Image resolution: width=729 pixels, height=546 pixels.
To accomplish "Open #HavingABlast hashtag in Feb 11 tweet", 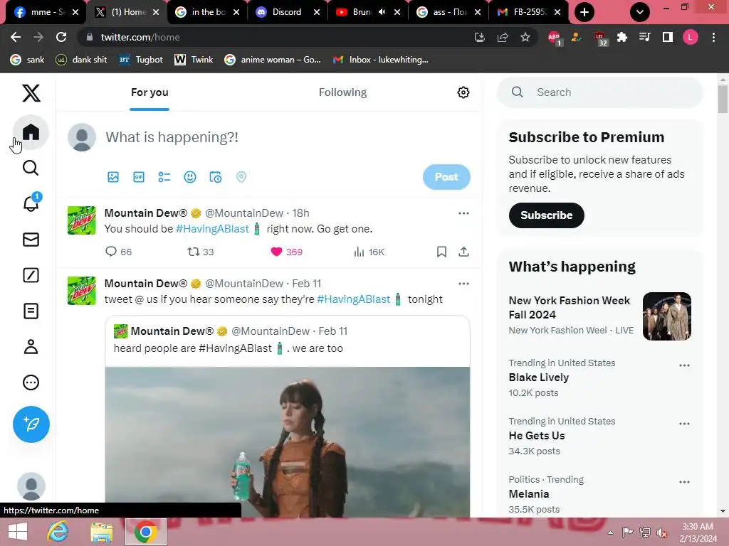I will 353,299.
